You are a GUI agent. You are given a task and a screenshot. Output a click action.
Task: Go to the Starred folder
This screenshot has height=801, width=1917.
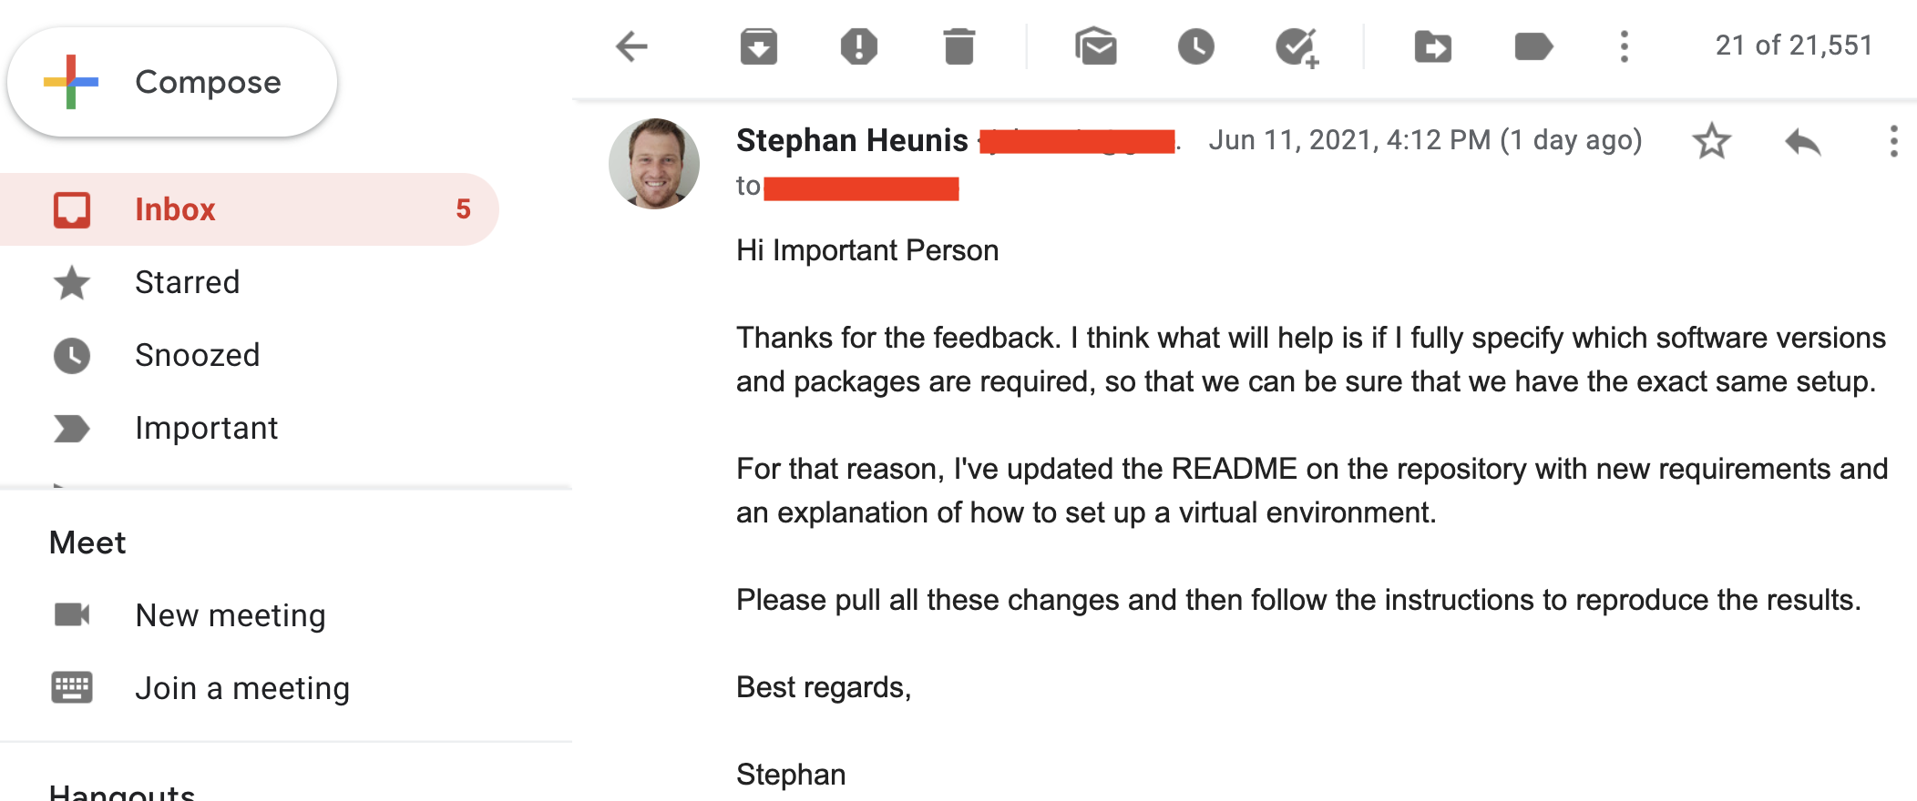pyautogui.click(x=187, y=282)
